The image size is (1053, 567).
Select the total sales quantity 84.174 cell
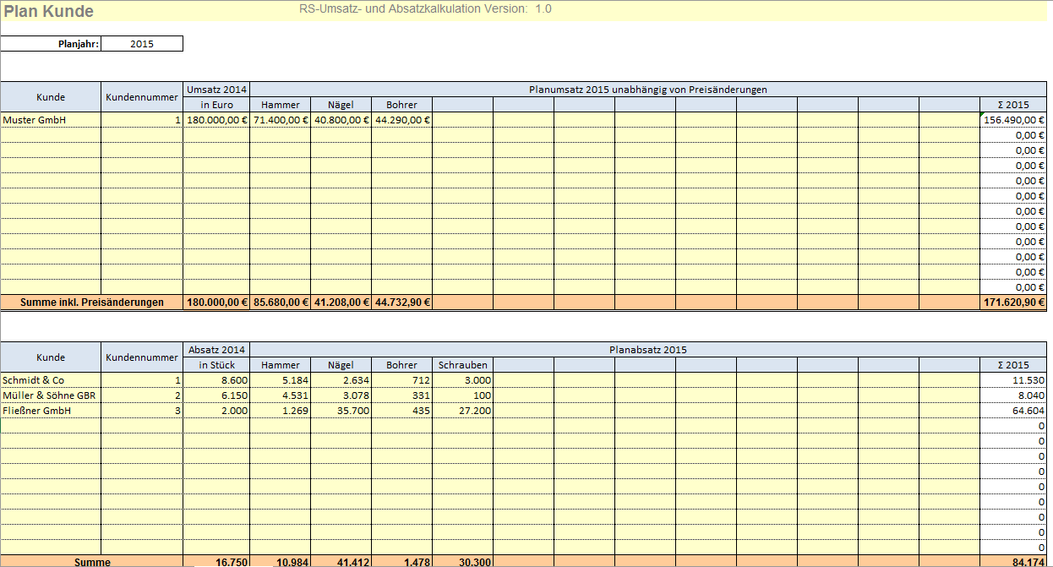click(1013, 562)
